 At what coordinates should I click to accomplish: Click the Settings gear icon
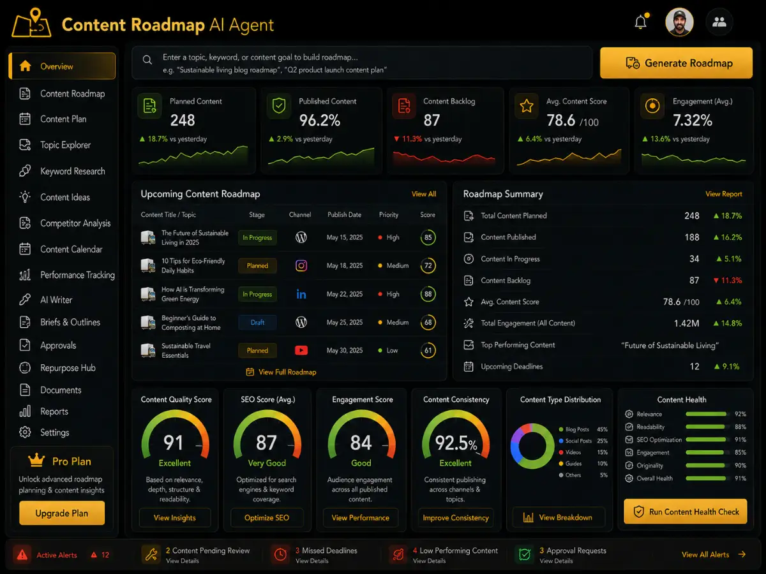click(25, 432)
